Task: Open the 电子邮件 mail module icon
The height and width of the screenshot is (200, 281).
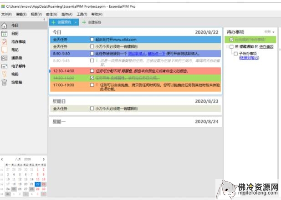Action: point(5,66)
